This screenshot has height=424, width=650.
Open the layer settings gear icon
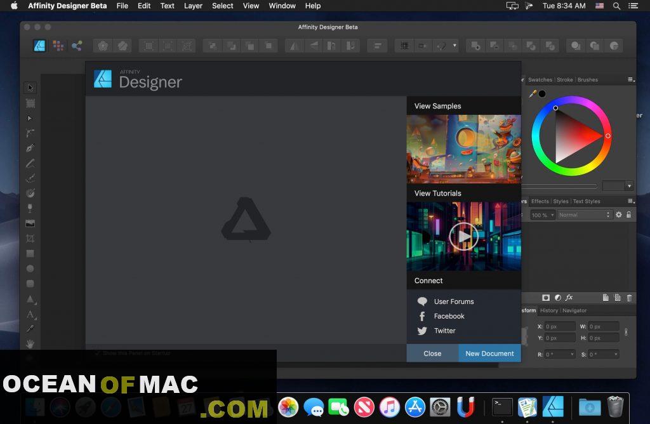pyautogui.click(x=619, y=215)
